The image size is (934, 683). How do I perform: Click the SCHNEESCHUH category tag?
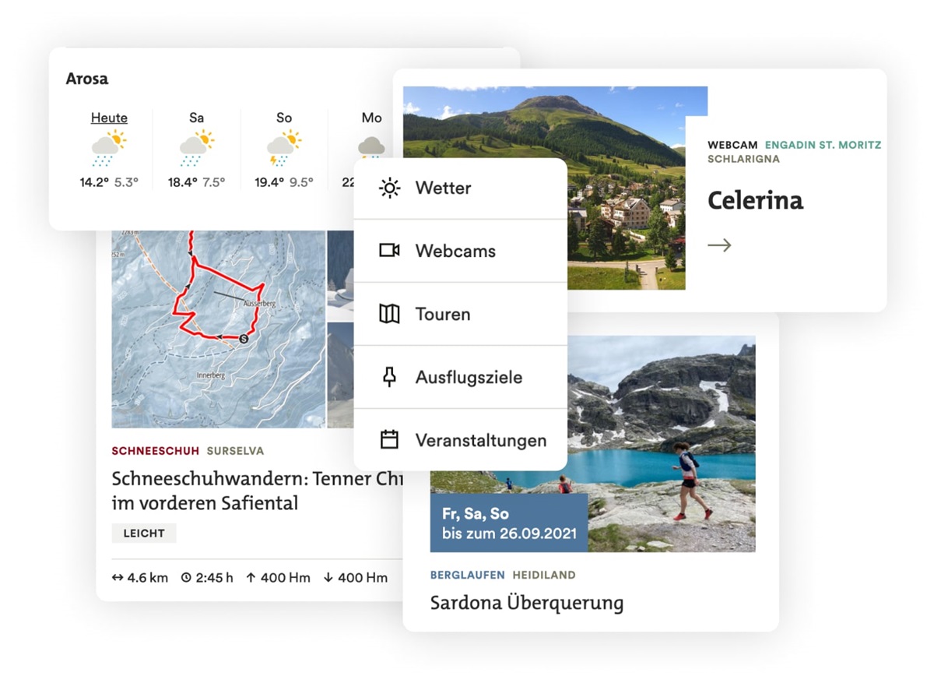tap(156, 451)
